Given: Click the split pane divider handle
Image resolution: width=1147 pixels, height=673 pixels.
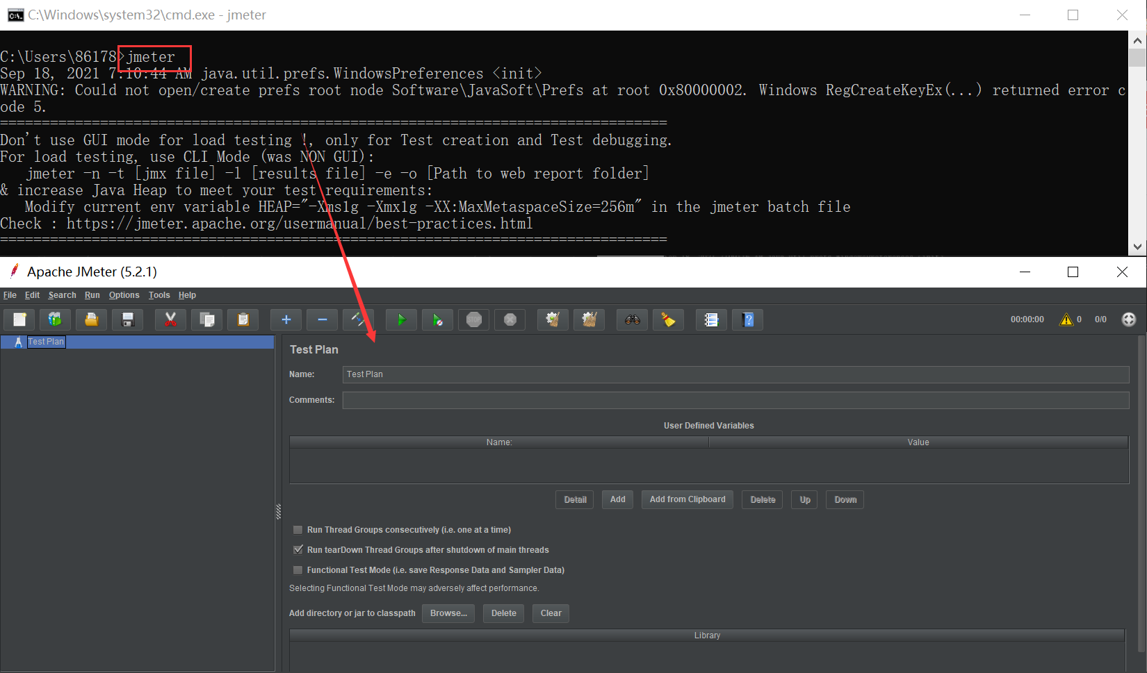Looking at the screenshot, I should [279, 512].
